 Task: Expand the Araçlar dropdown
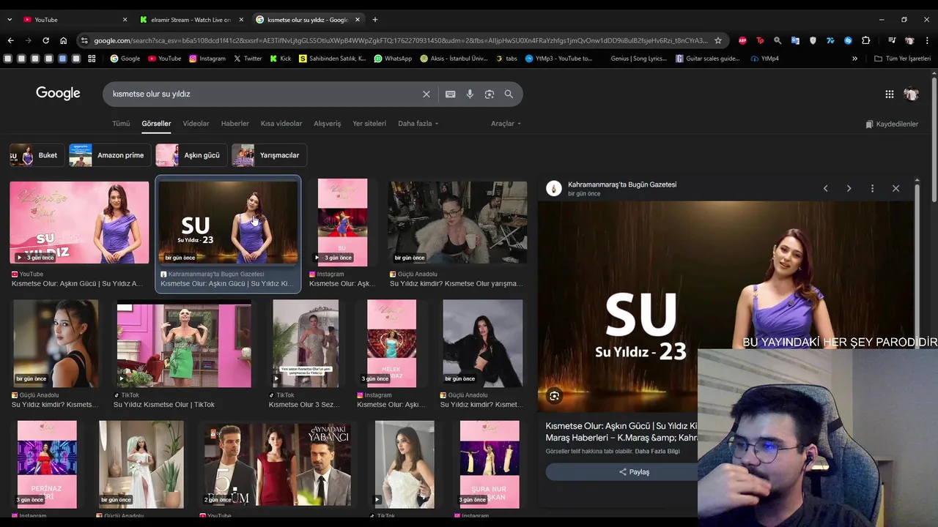click(x=506, y=124)
